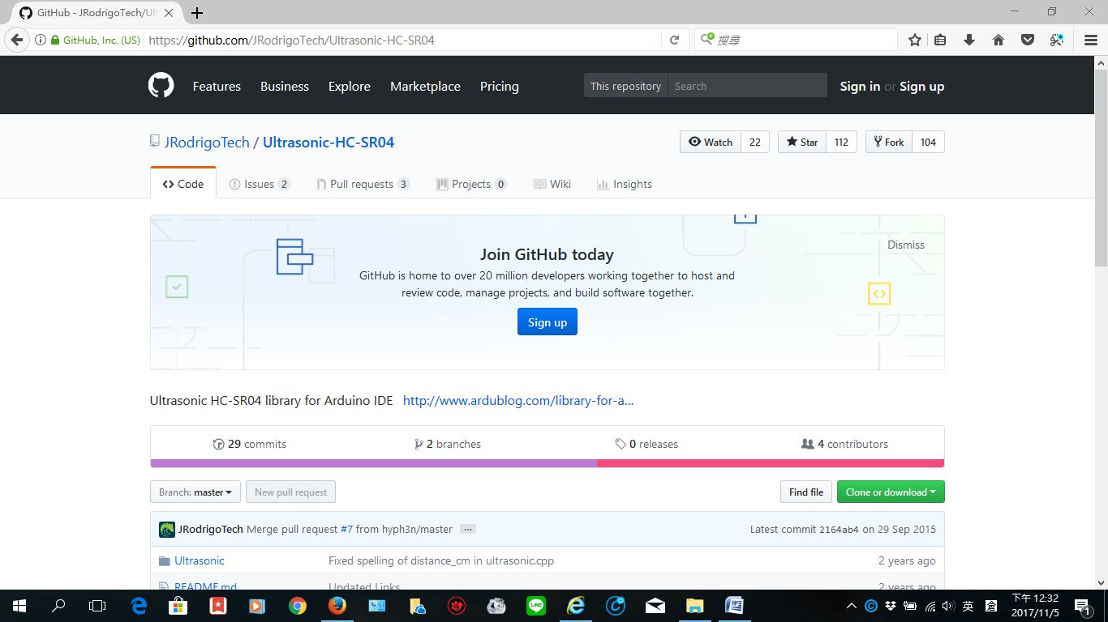The image size is (1108, 622).
Task: Expand commit message with ellipsis button
Action: point(467,529)
